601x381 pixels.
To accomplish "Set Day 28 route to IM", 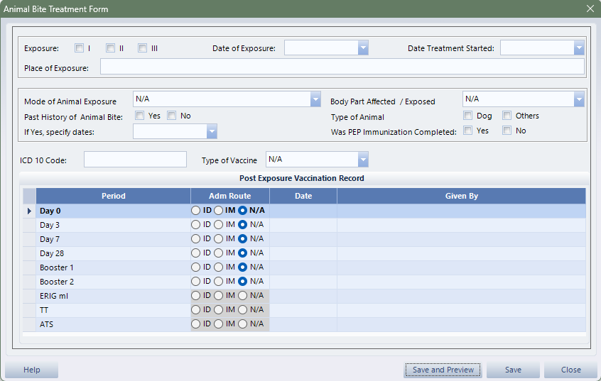I will tap(219, 253).
